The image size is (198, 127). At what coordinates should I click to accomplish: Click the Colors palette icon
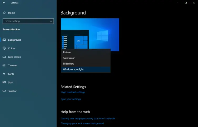click(x=4, y=48)
